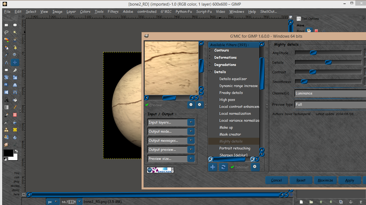Open the Script-Fu menu
The width and height of the screenshot is (366, 205).
tap(204, 11)
